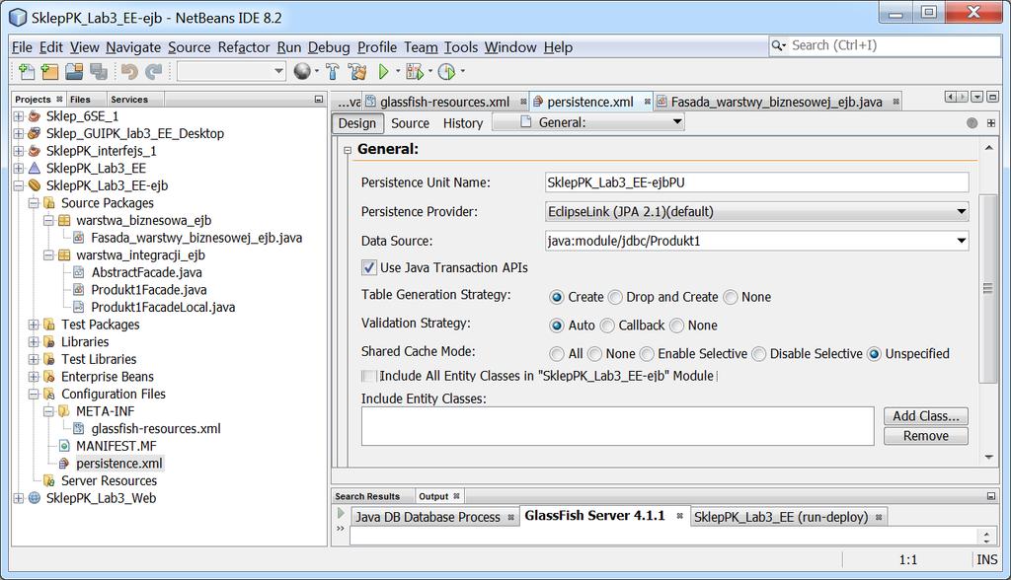Close the Java DB Database Process tab
The height and width of the screenshot is (580, 1011).
pyautogui.click(x=510, y=517)
